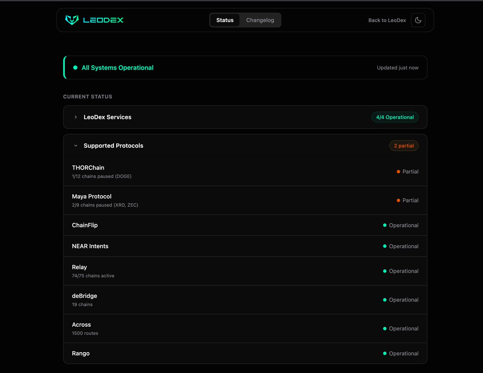Select the ChainFlip row name
The height and width of the screenshot is (373, 483).
85,225
